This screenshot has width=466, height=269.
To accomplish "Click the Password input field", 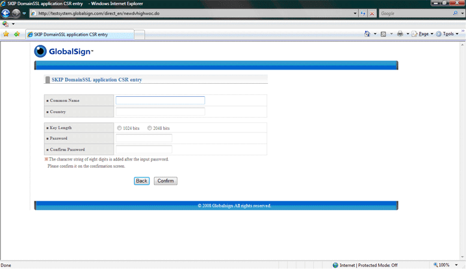I will 144,138.
